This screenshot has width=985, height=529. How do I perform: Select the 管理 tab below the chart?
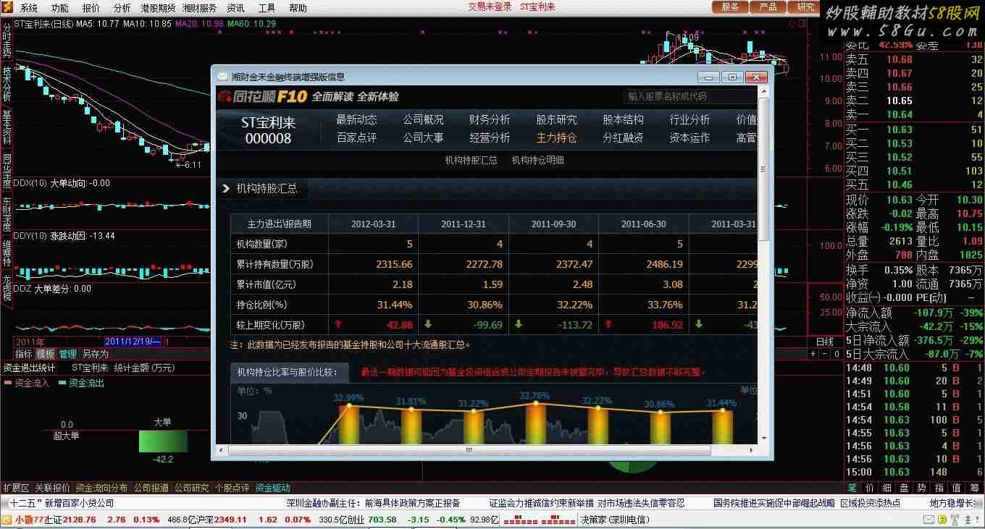67,354
